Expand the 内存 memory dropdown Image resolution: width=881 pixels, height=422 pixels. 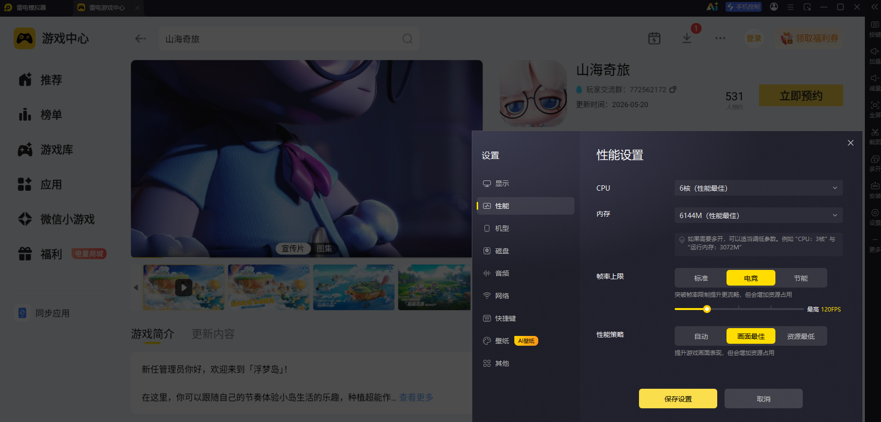[759, 215]
